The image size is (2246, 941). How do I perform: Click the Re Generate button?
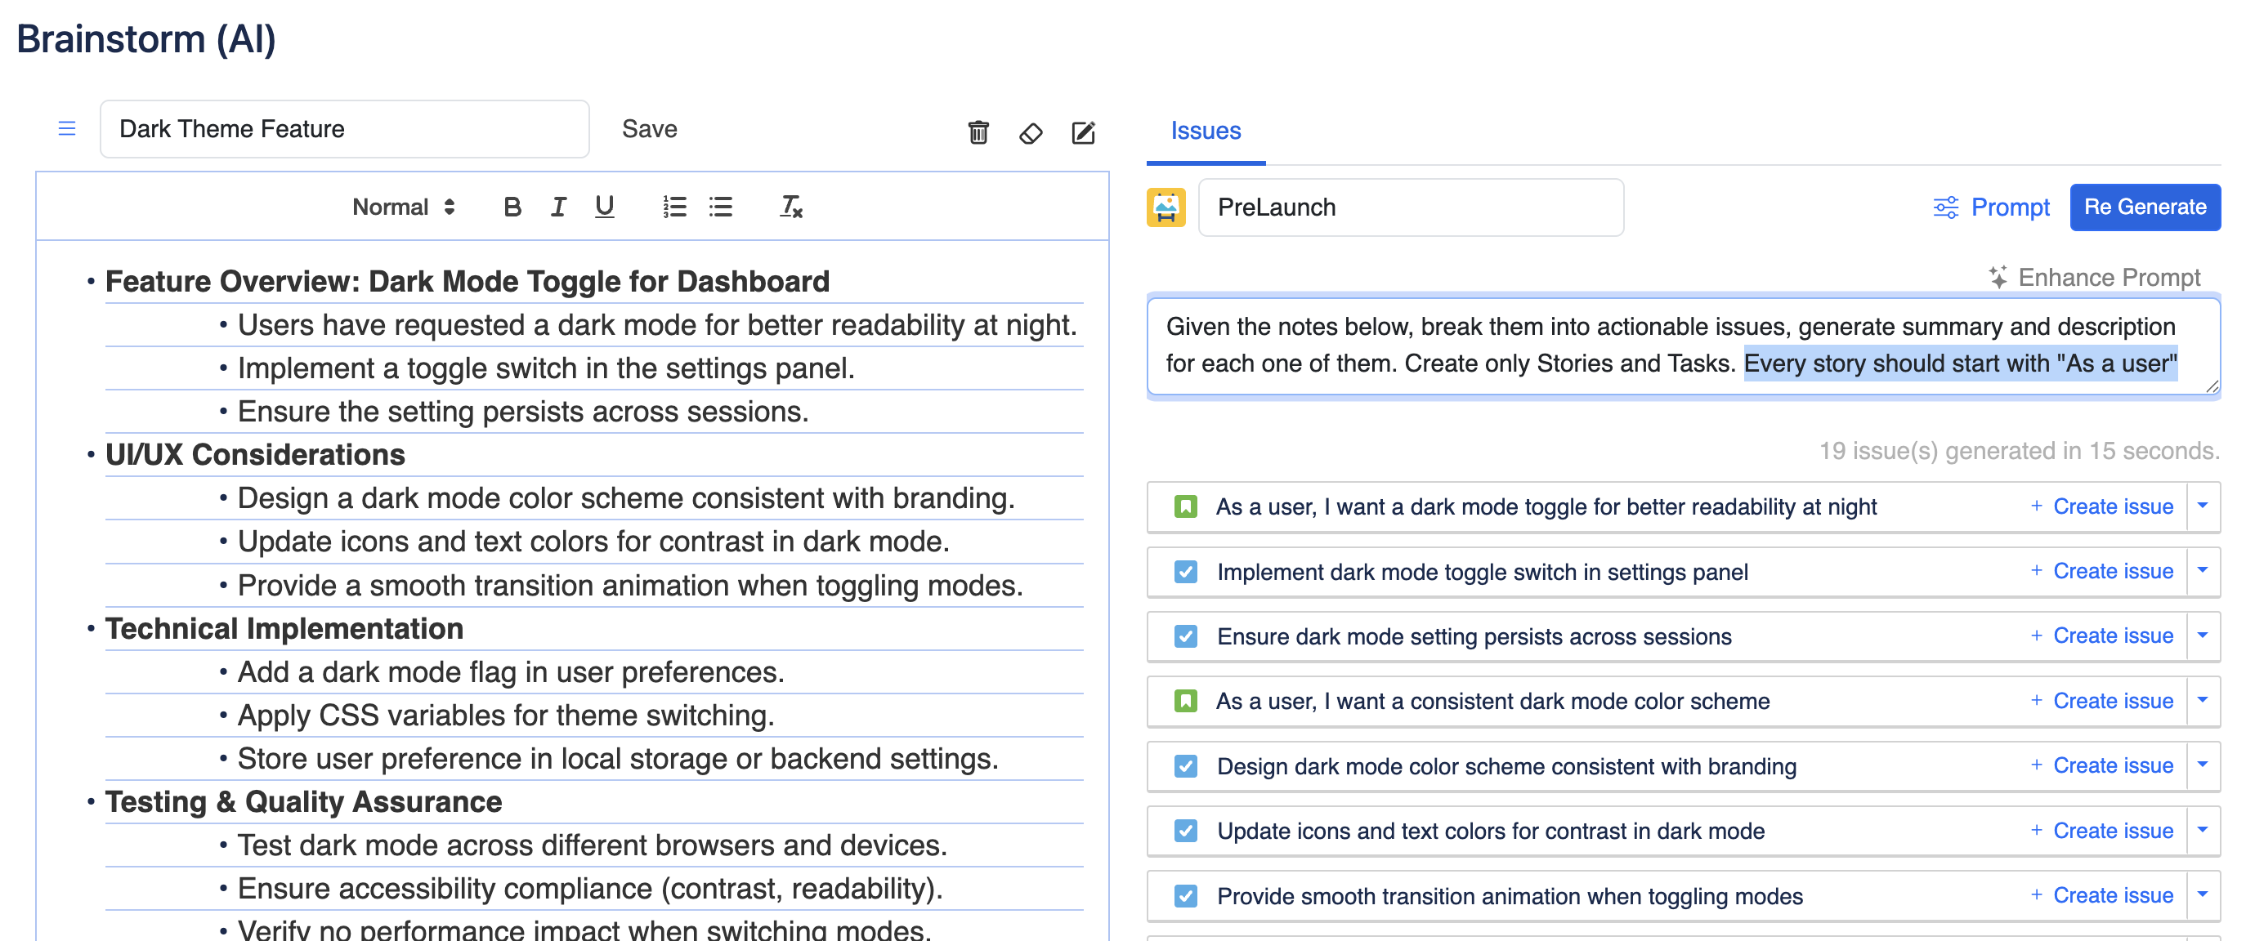2144,207
